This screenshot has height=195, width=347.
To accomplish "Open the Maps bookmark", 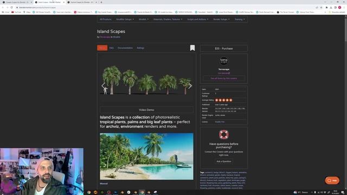I will (27, 12).
